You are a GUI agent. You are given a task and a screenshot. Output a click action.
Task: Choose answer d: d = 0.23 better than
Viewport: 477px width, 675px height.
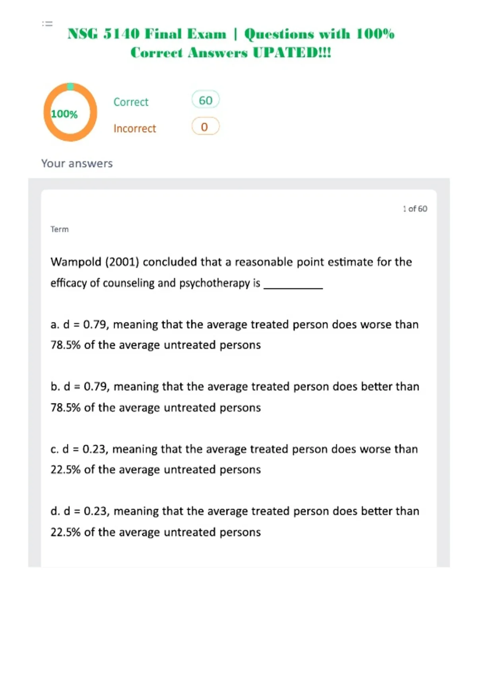coord(235,521)
